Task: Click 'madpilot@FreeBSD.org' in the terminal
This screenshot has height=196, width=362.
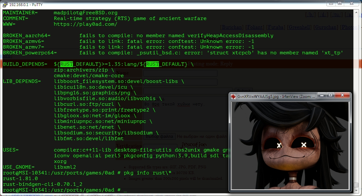Action: coord(86,13)
